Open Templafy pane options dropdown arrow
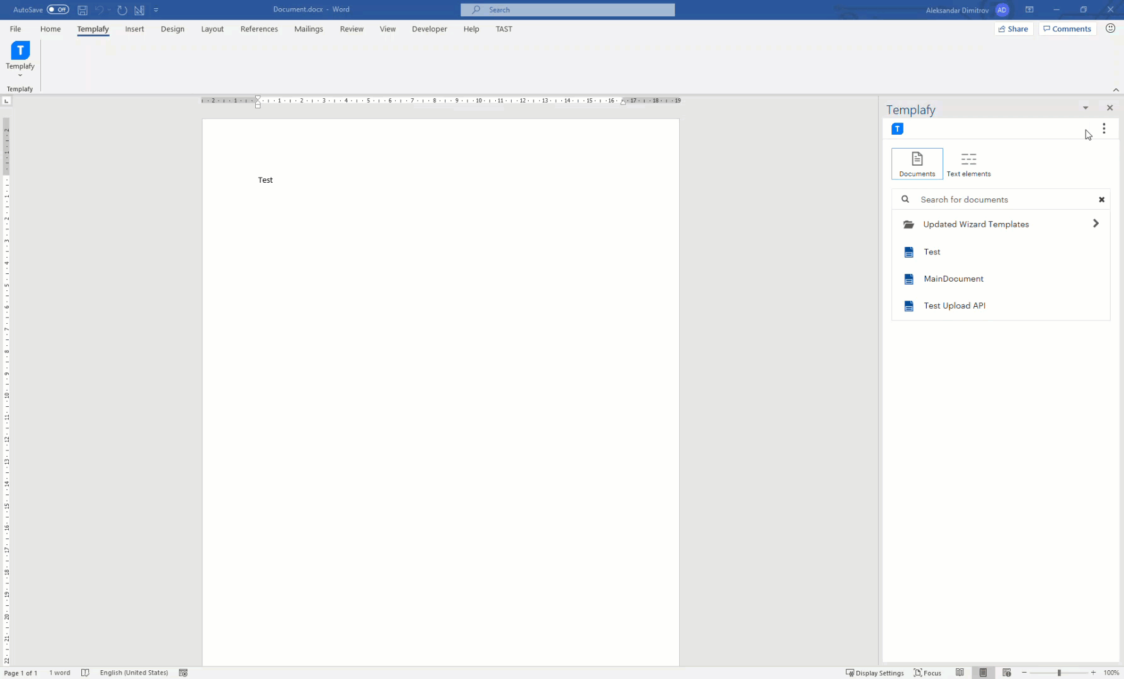The height and width of the screenshot is (679, 1124). (1086, 108)
